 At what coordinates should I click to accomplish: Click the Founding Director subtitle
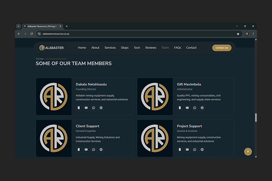coord(86,89)
